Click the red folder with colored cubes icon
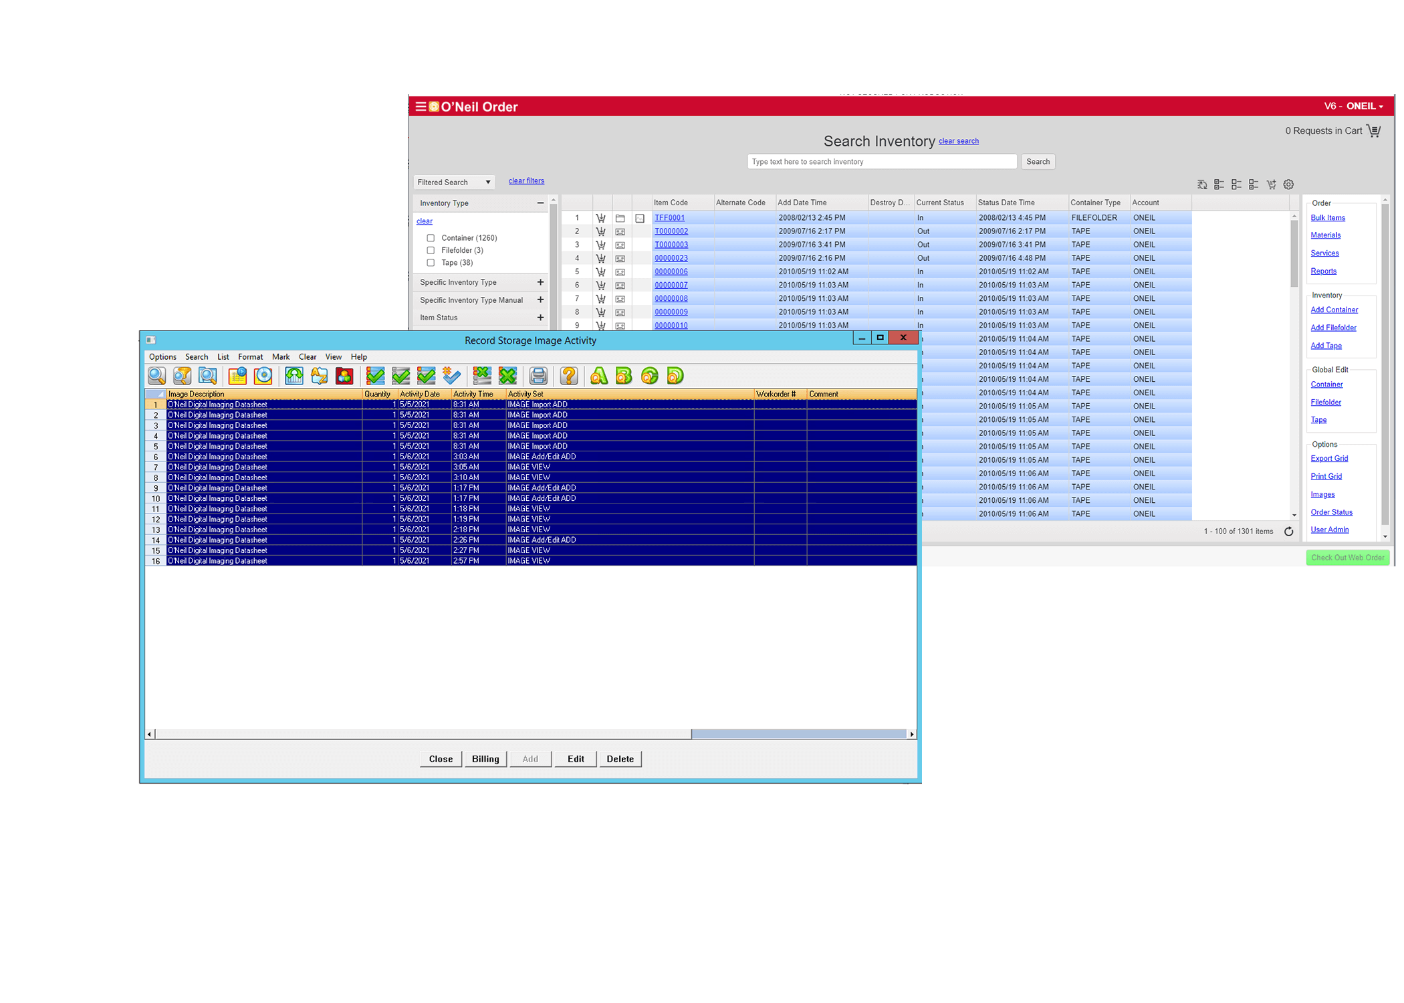The width and height of the screenshot is (1404, 1003). (x=345, y=376)
